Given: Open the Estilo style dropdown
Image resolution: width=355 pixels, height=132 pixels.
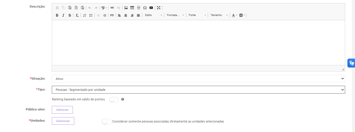Looking at the screenshot, I should [x=153, y=15].
